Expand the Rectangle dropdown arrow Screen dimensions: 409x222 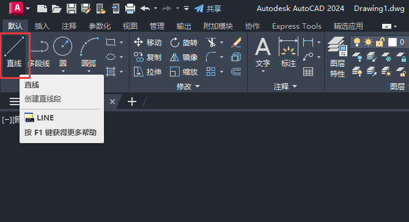(122, 42)
